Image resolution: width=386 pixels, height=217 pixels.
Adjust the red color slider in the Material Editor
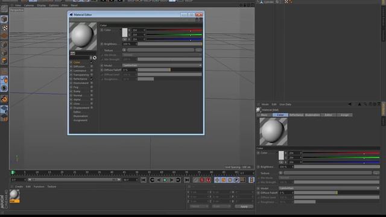pos(174,30)
